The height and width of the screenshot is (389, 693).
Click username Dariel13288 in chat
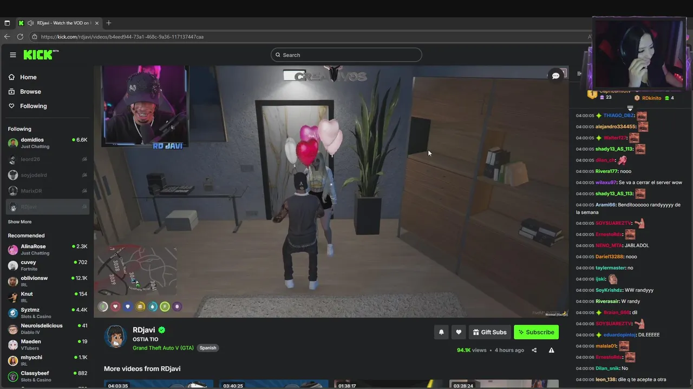pyautogui.click(x=610, y=257)
